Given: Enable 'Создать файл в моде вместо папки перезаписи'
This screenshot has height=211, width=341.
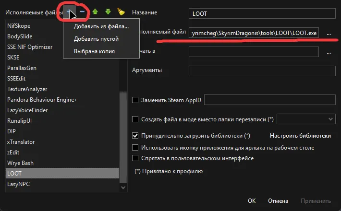Looking at the screenshot, I should tap(135, 119).
